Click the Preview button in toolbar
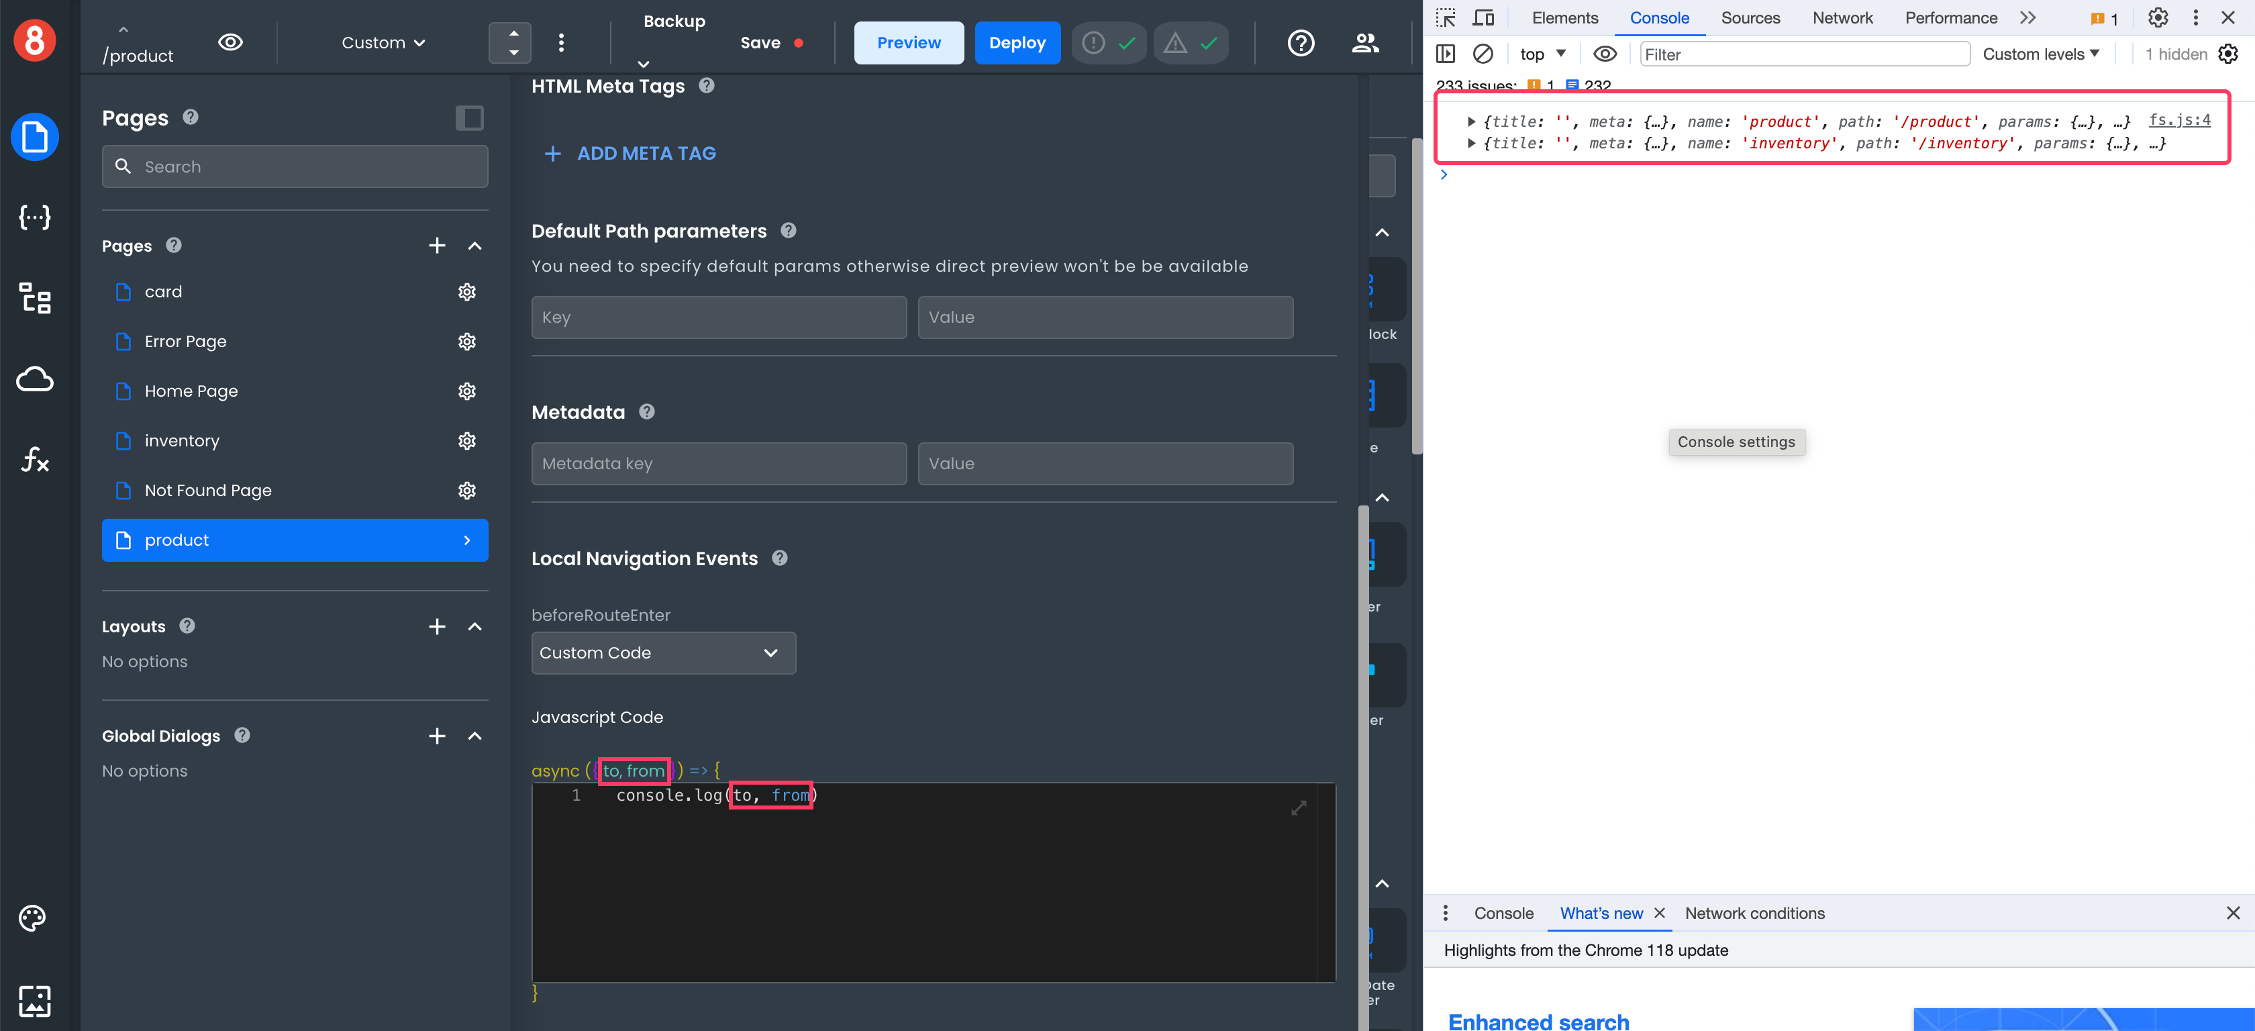Viewport: 2255px width, 1031px height. click(909, 42)
